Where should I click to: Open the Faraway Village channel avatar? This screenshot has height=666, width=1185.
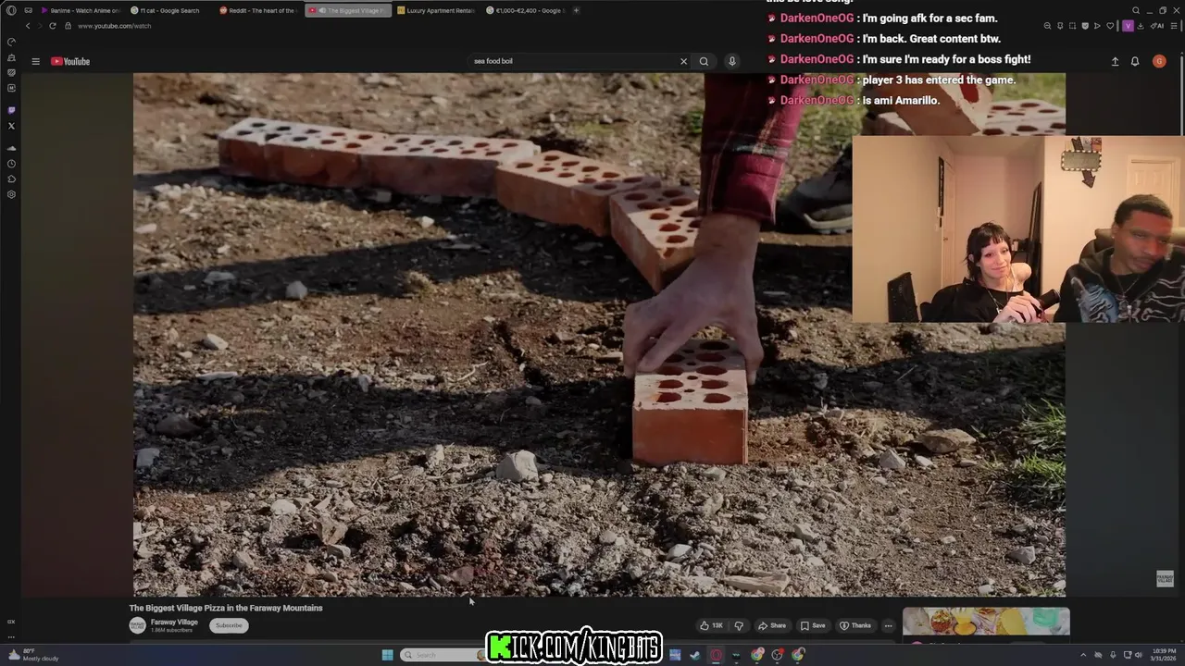pos(137,625)
